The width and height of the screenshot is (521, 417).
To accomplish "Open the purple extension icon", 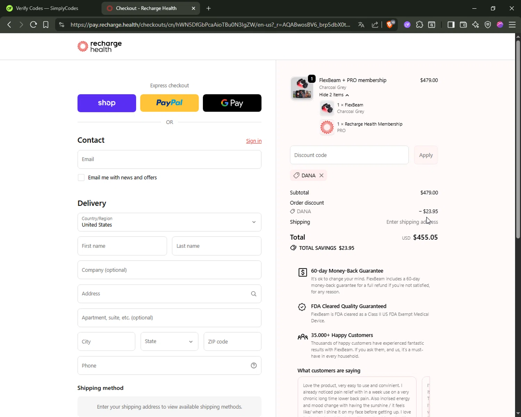I will (407, 25).
